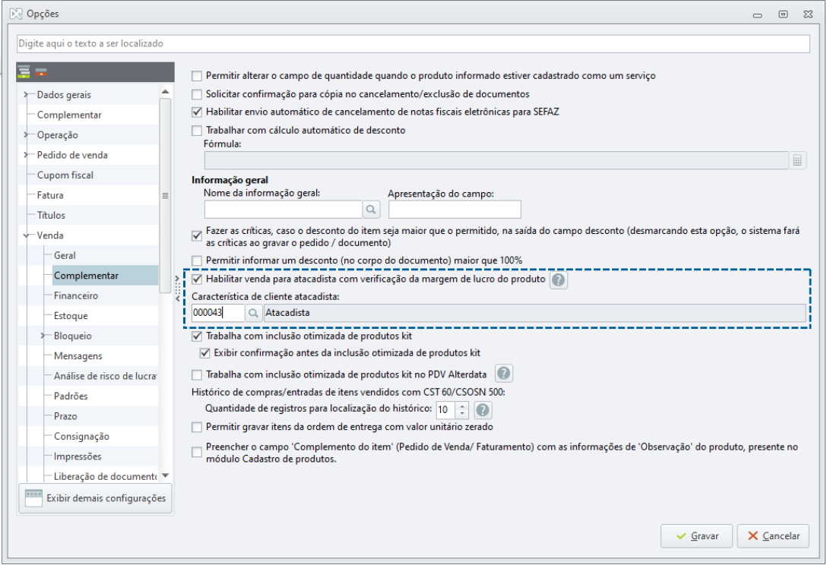Click the Opções window title icon
Image resolution: width=827 pixels, height=565 pixels.
[17, 14]
